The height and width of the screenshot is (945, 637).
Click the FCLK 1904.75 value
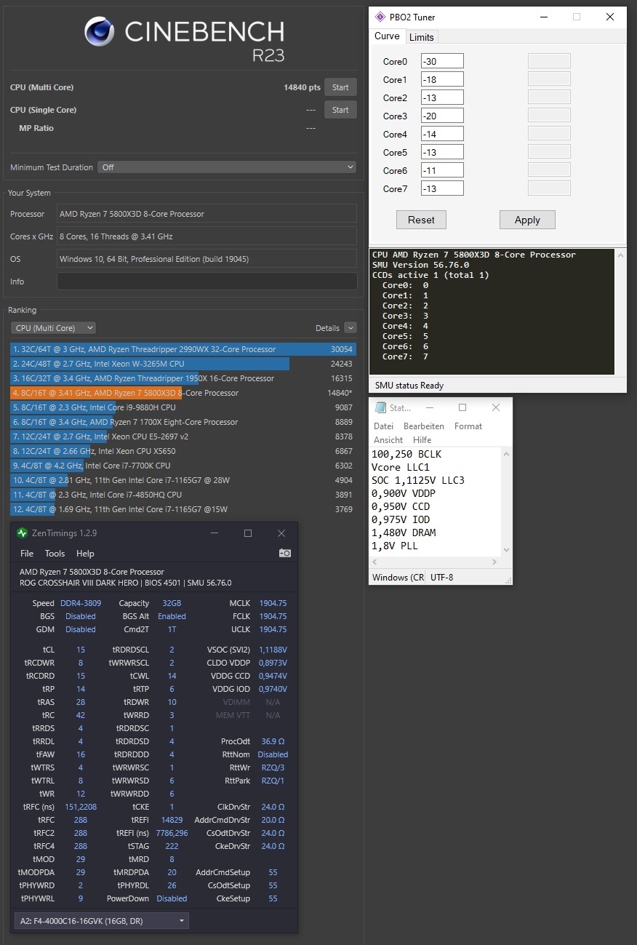click(273, 616)
